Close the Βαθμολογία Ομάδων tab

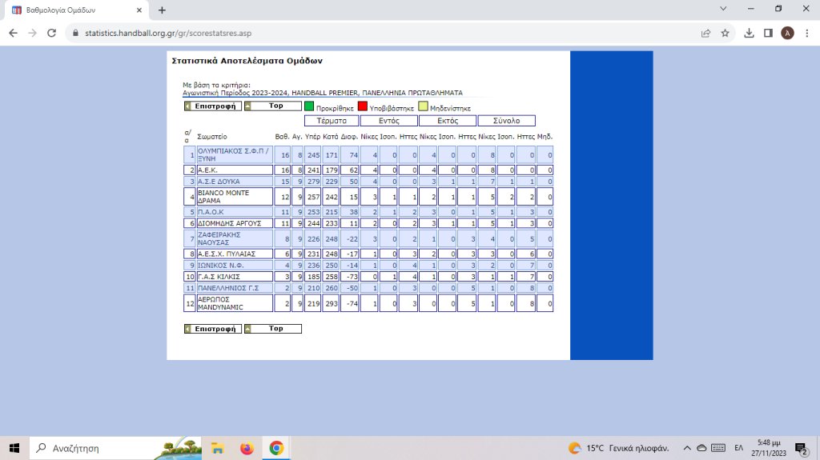[x=139, y=10]
